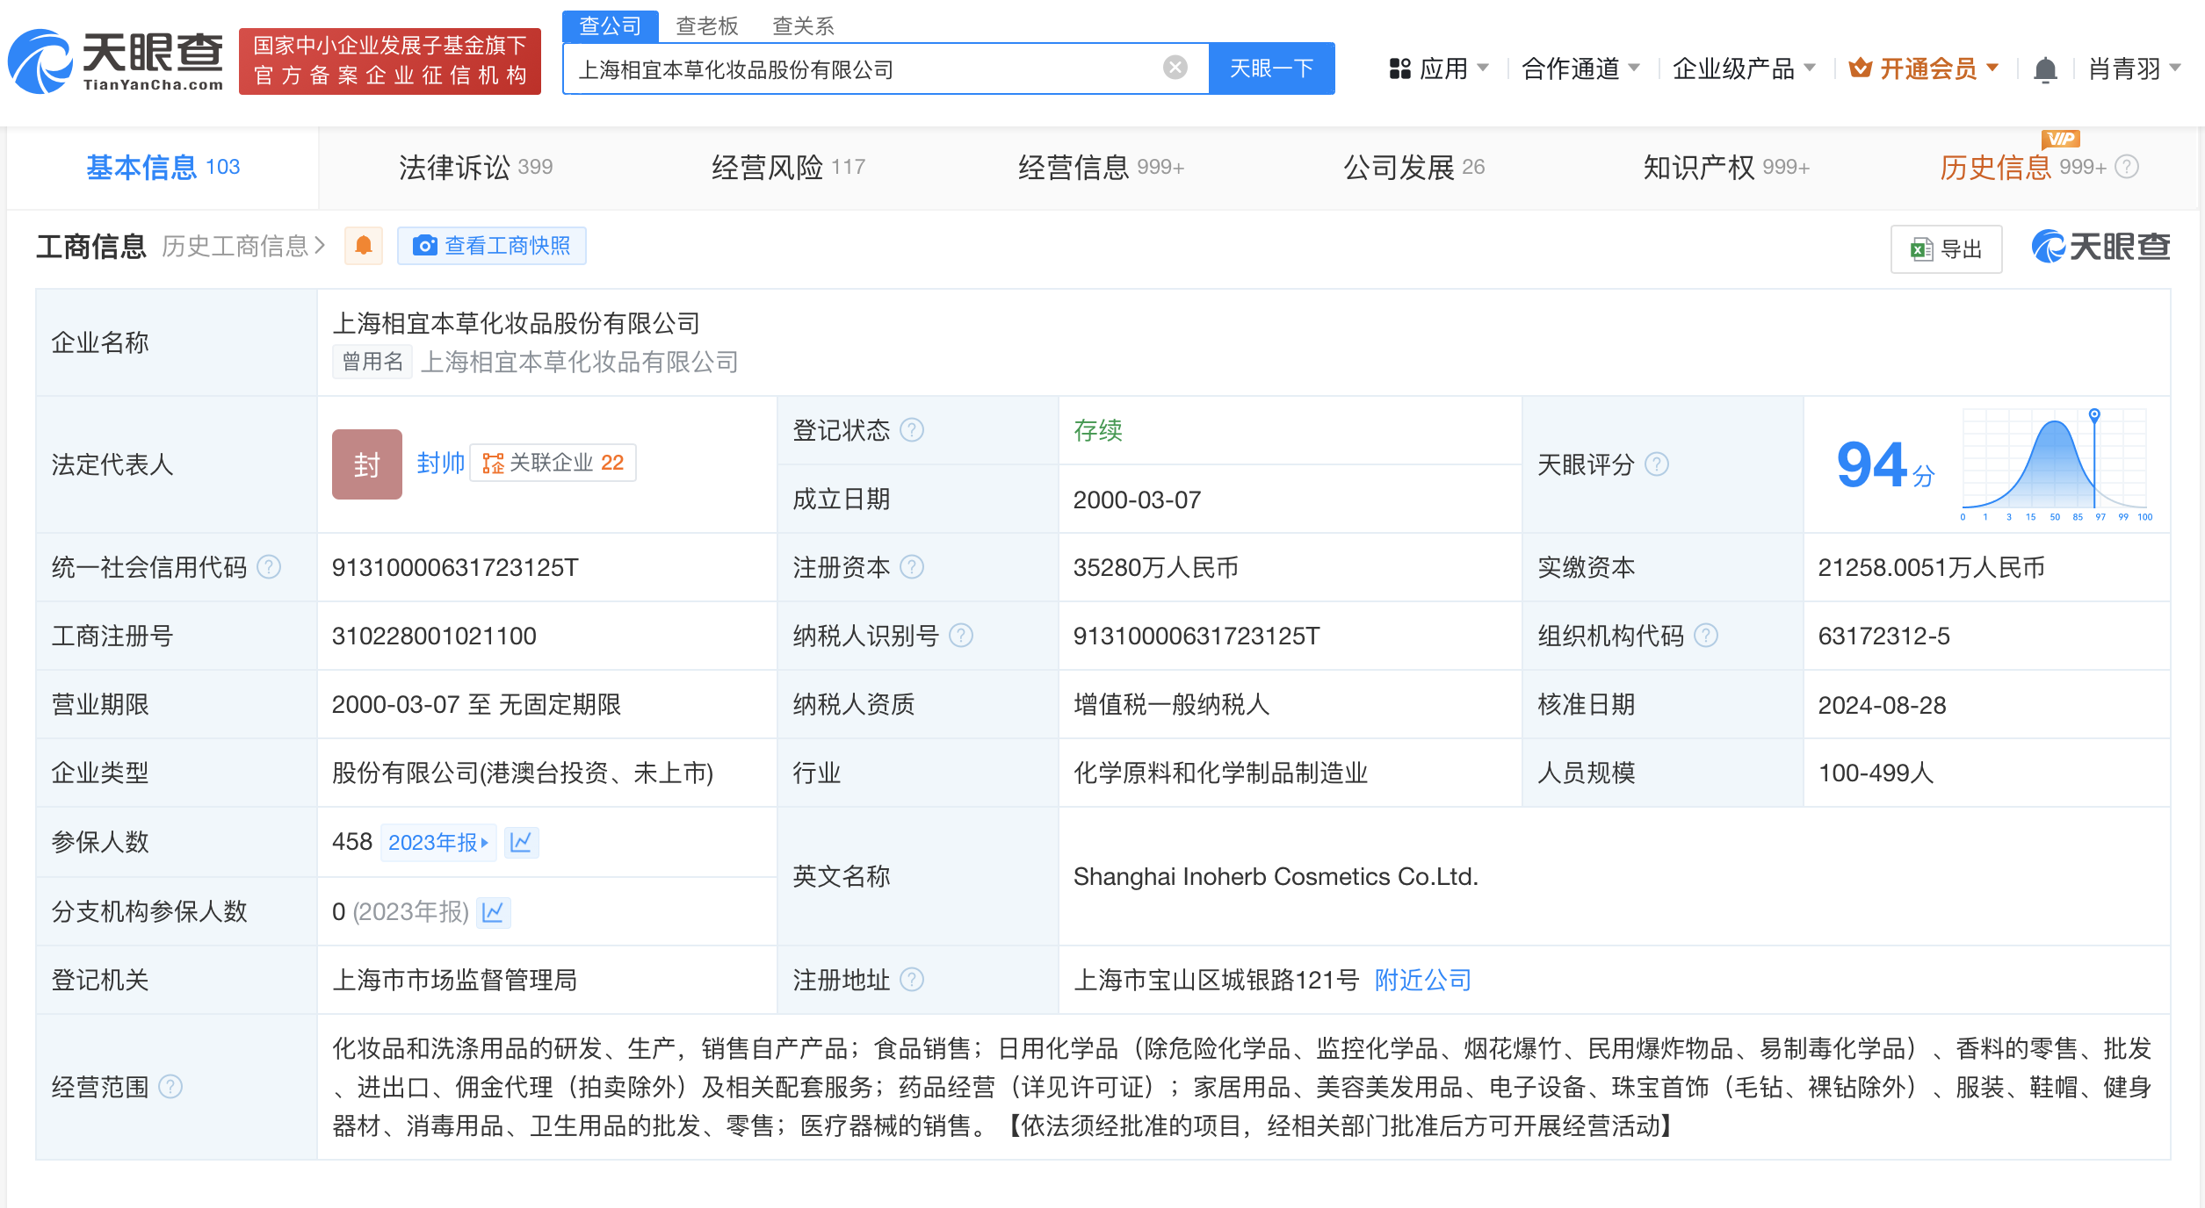Clear the search box with the X icon
The image size is (2205, 1208).
[x=1175, y=68]
